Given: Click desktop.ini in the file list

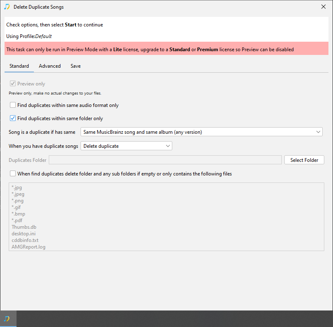Looking at the screenshot, I should [x=24, y=234].
